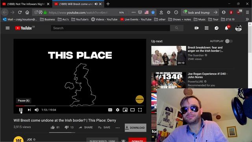Open create video camera icon

click(x=196, y=28)
